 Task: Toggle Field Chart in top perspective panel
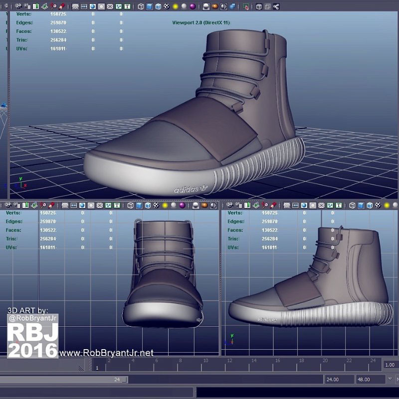[110, 6]
